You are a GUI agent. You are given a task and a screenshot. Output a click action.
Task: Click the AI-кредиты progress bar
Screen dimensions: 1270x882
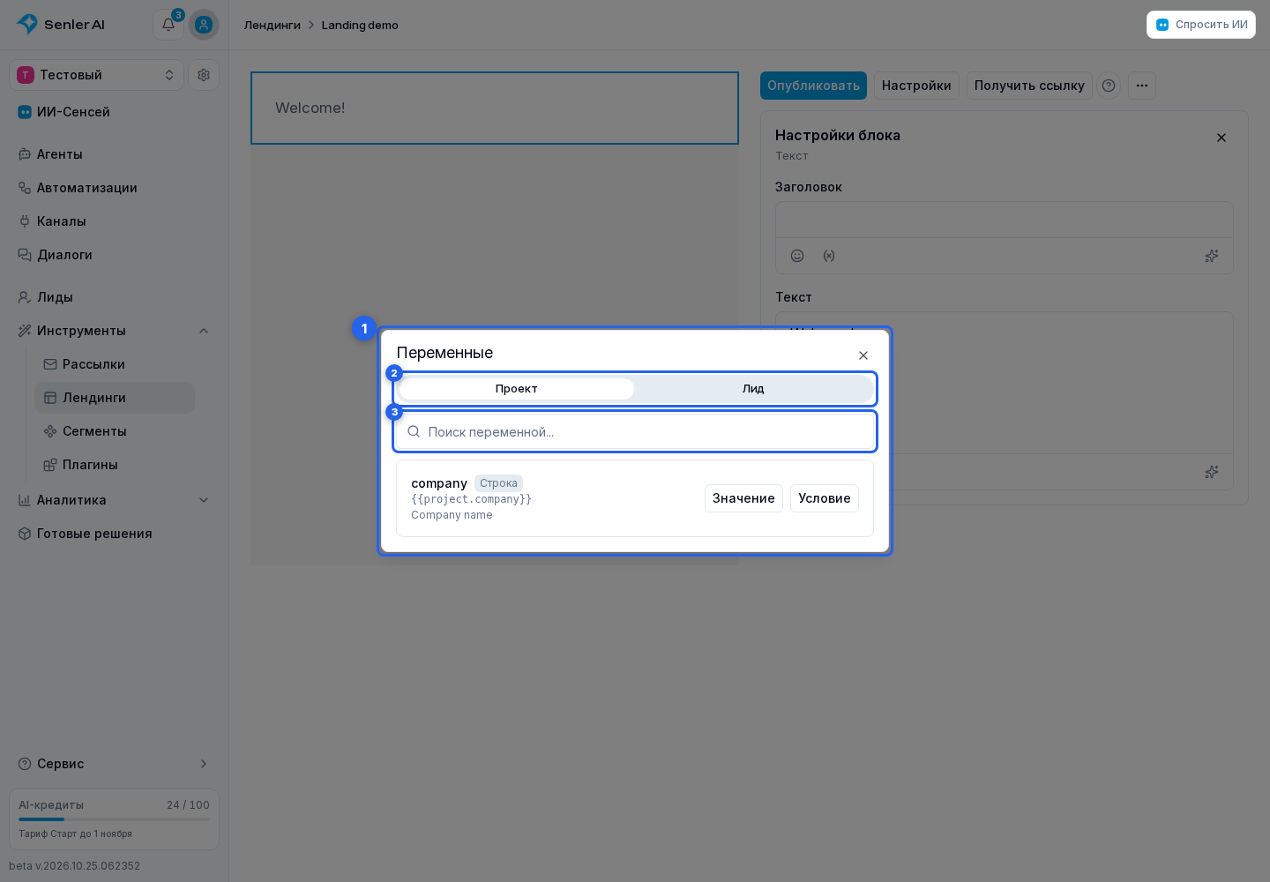115,819
